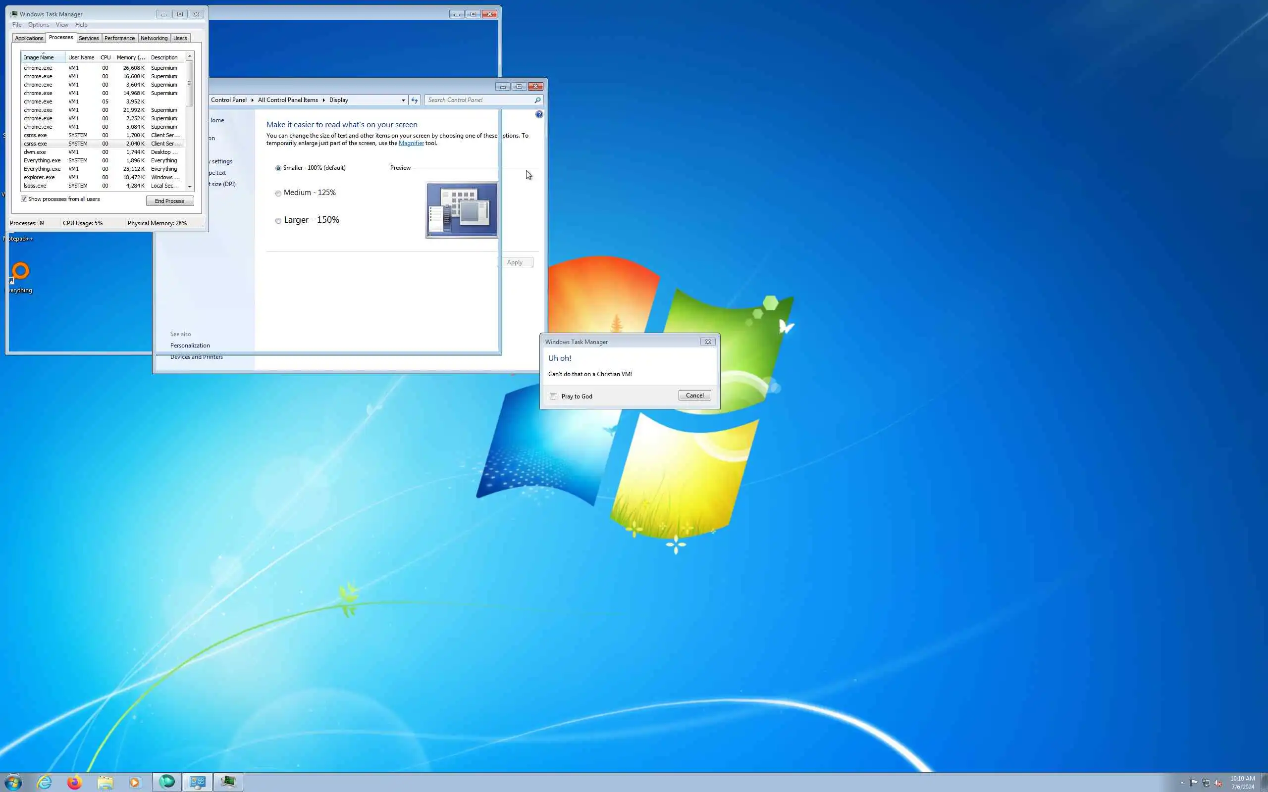Screen dimensions: 1268x792
Task: Open the Magnifier link
Action: tap(411, 143)
